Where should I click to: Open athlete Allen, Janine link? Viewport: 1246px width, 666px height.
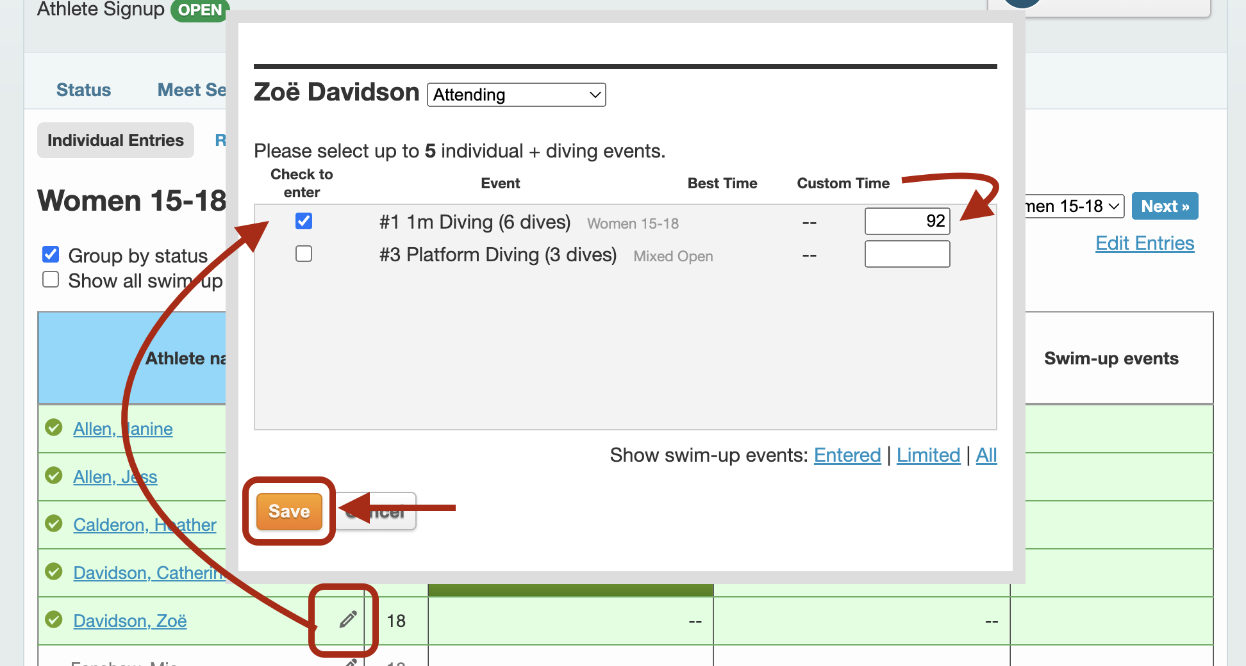pyautogui.click(x=122, y=428)
